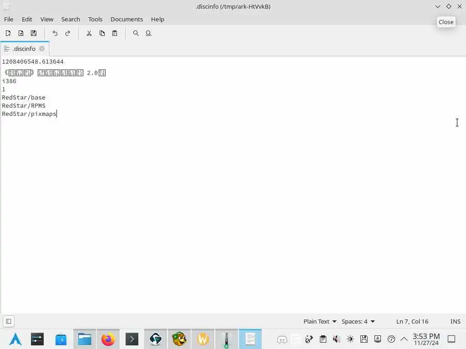Copy the selection using the toolbar icon
466x349 pixels.
tap(102, 33)
